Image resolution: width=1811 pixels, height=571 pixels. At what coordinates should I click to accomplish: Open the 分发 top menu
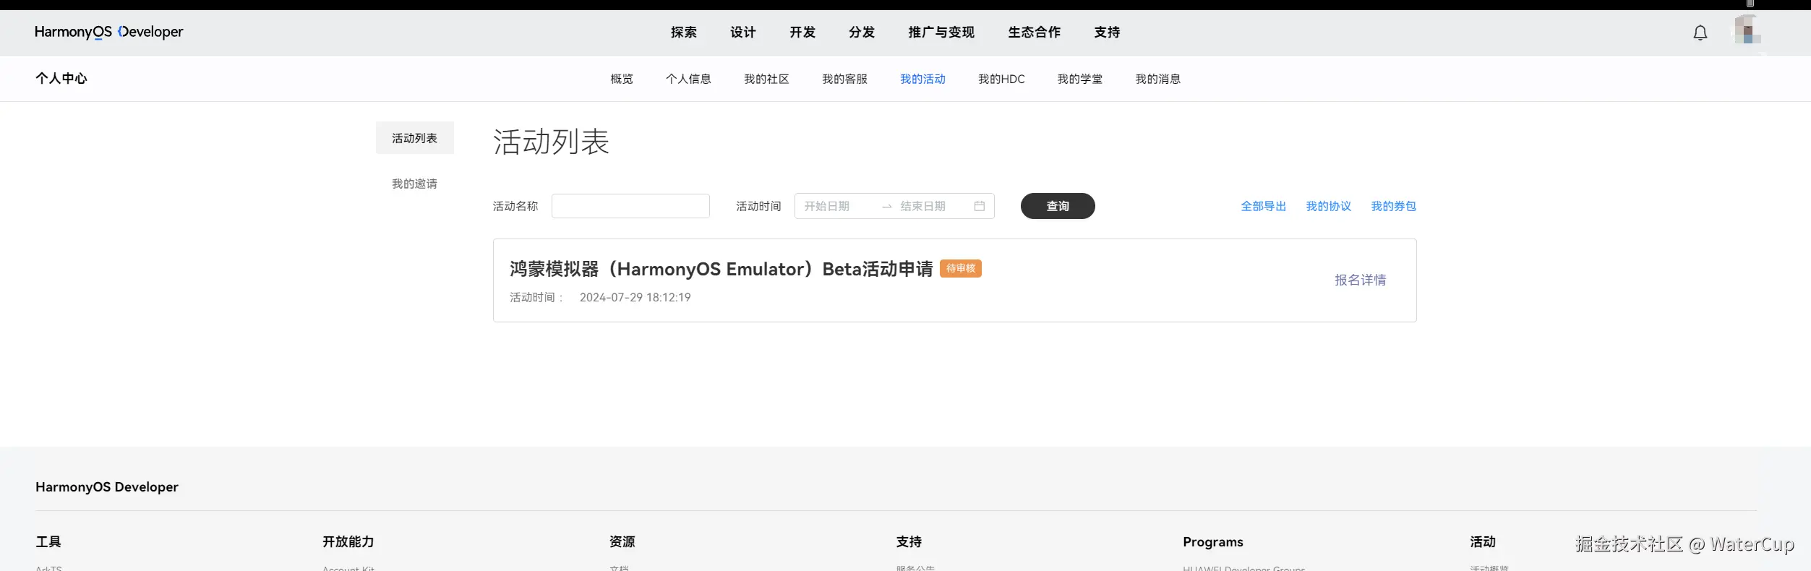[x=862, y=32]
